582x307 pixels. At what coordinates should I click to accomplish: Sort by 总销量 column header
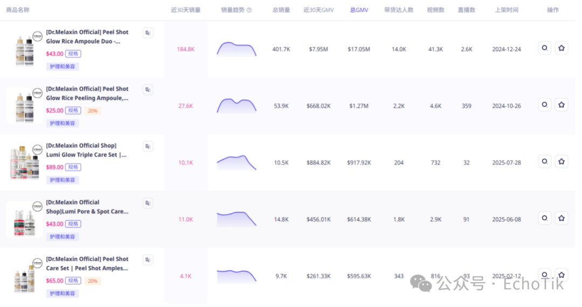(x=281, y=10)
